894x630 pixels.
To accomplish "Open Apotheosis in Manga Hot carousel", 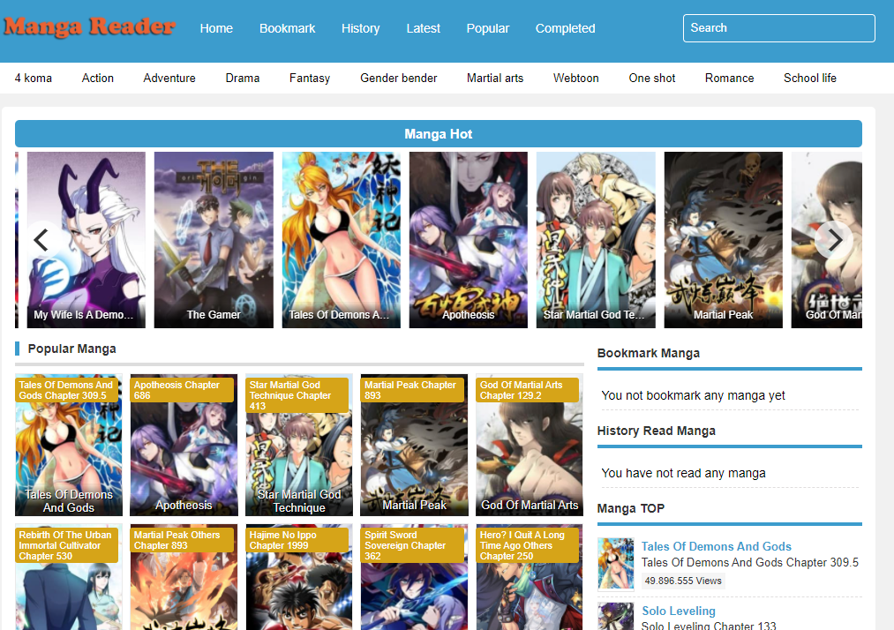I will click(468, 240).
